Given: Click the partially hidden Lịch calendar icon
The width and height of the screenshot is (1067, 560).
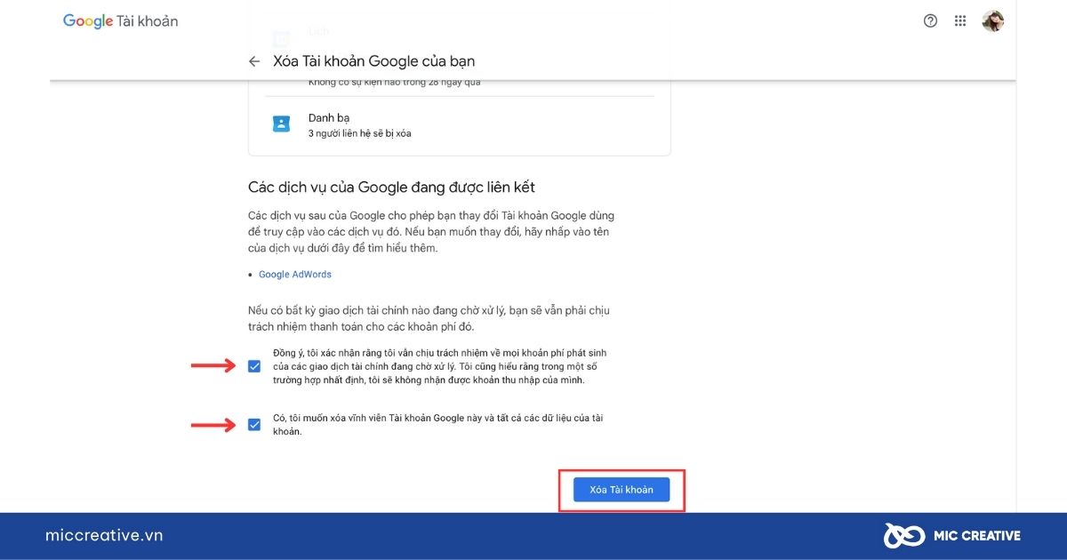Looking at the screenshot, I should coord(281,40).
